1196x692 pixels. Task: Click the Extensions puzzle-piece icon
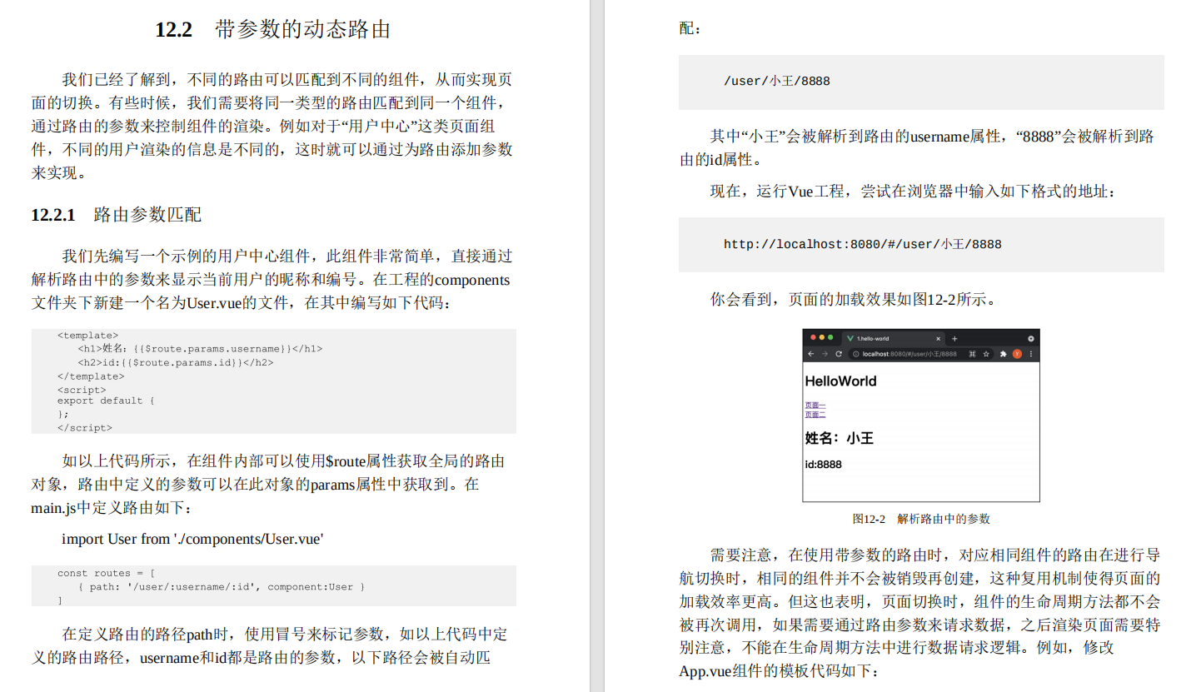1004,354
